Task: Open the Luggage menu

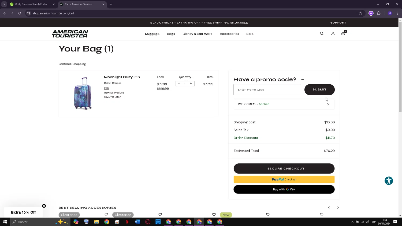Action: pos(152,34)
